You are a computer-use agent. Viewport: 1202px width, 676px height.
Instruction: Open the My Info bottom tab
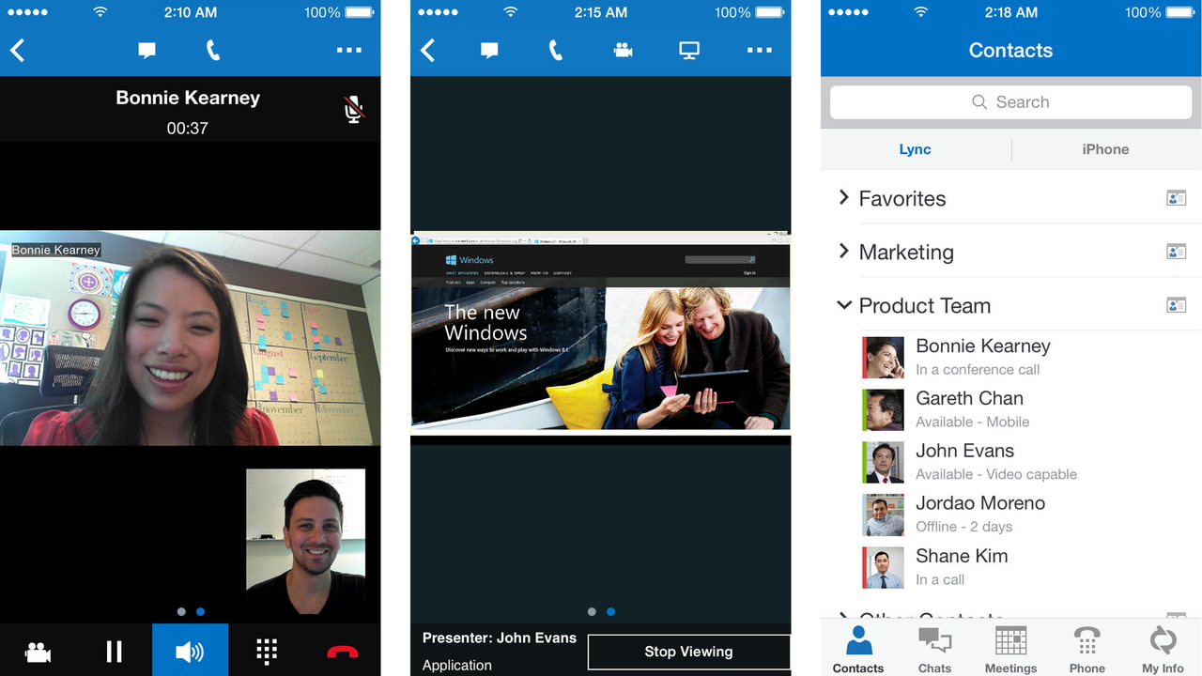click(x=1163, y=650)
